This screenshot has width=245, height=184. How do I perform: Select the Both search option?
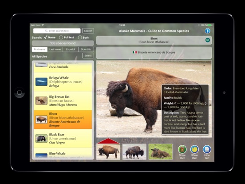pos(83,37)
